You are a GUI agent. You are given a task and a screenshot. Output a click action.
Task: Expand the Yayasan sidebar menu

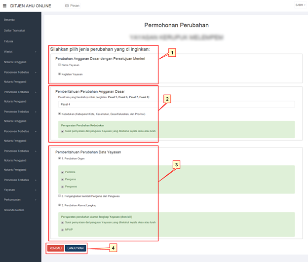pos(20,189)
